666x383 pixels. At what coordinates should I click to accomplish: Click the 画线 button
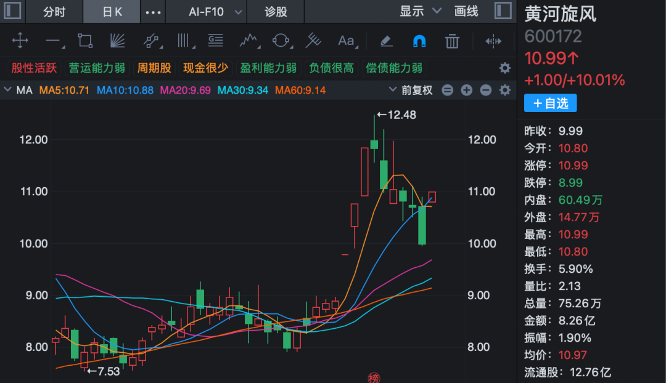coord(466,11)
